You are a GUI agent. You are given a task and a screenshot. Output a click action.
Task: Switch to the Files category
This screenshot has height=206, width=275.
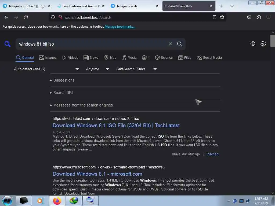click(184, 58)
